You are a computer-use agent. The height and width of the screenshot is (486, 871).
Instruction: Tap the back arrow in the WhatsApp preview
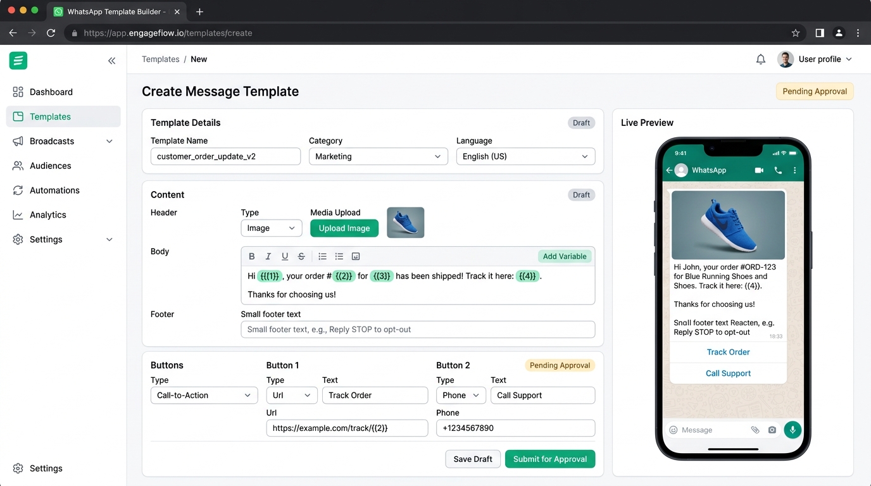coord(668,170)
